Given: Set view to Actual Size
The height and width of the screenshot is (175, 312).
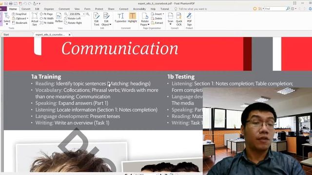Looking at the screenshot, I should pyautogui.click(x=35, y=19).
